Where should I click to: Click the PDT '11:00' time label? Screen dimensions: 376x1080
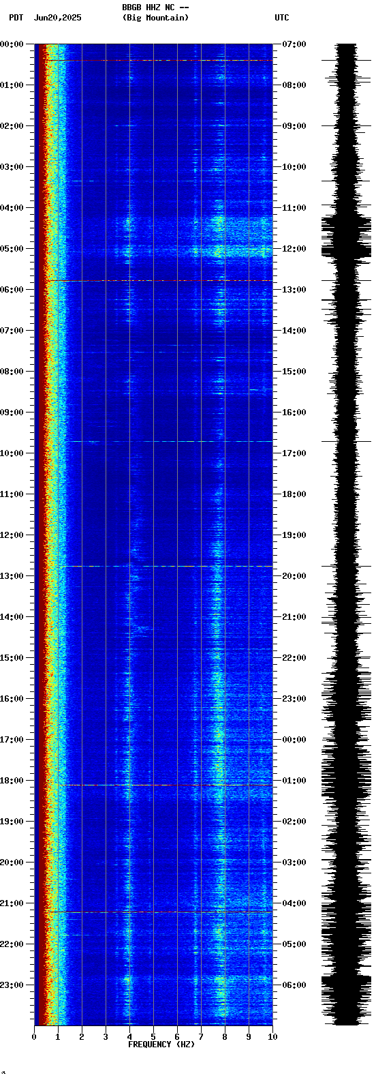(x=12, y=494)
